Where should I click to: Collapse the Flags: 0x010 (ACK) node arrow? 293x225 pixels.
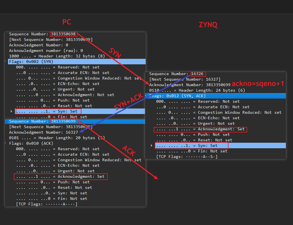tap(6, 143)
